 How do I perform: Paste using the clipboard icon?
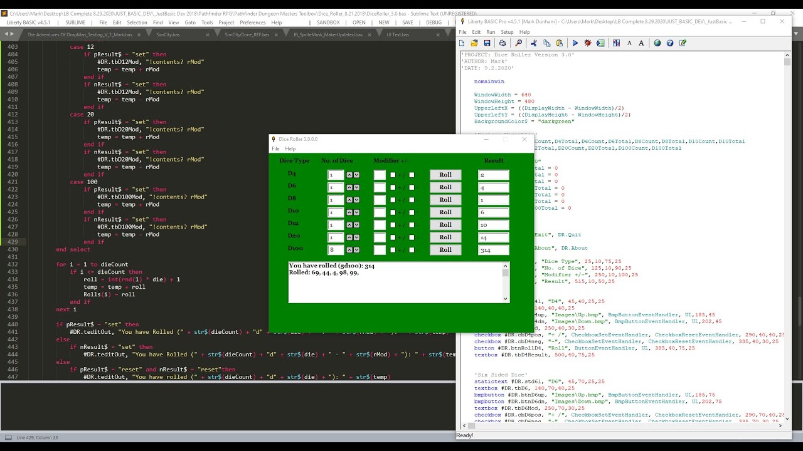pyautogui.click(x=559, y=43)
